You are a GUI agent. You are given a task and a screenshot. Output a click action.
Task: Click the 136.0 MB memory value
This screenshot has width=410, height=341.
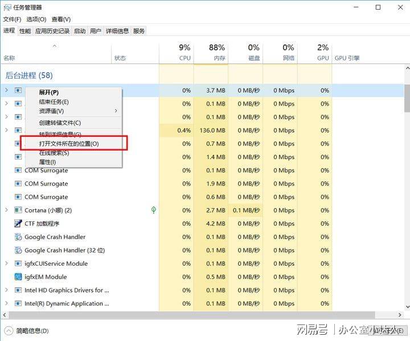[x=212, y=130]
